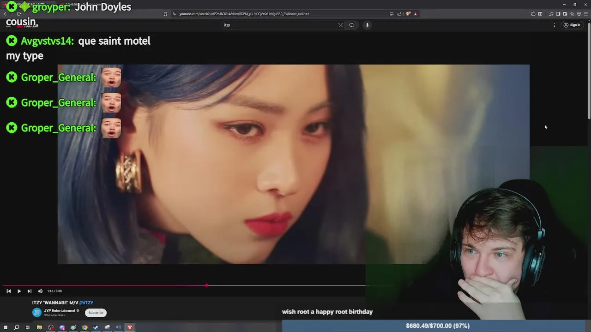The width and height of the screenshot is (591, 332).
Task: Open Steam from the taskbar
Action: (x=96, y=327)
